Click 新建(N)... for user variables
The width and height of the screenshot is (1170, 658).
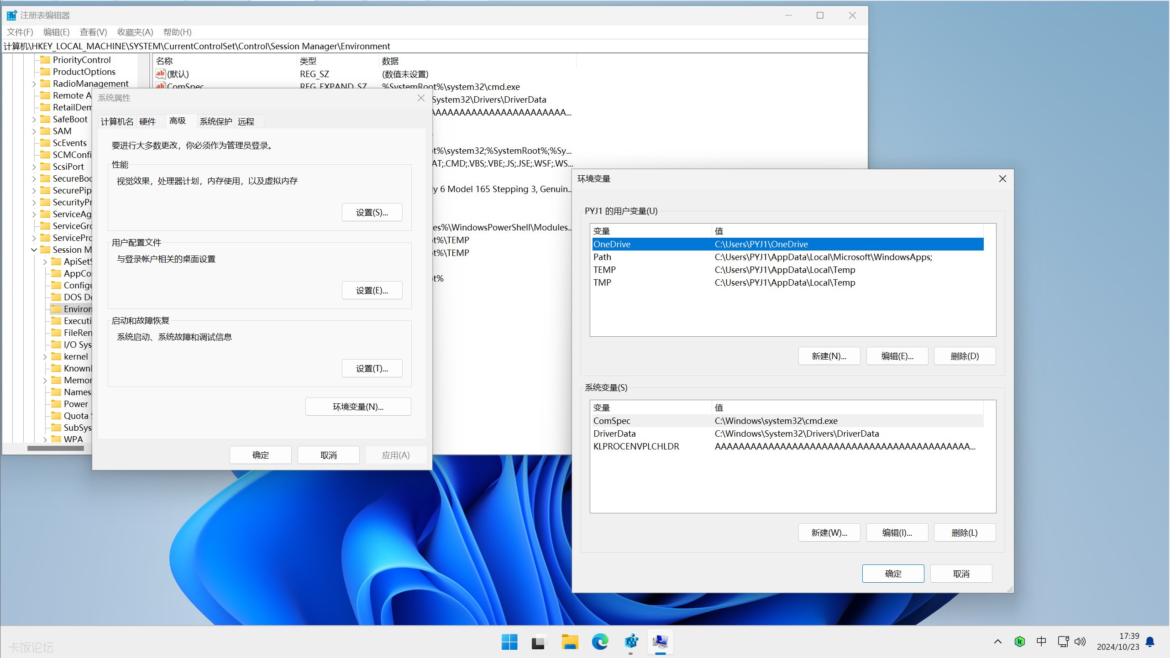tap(829, 356)
